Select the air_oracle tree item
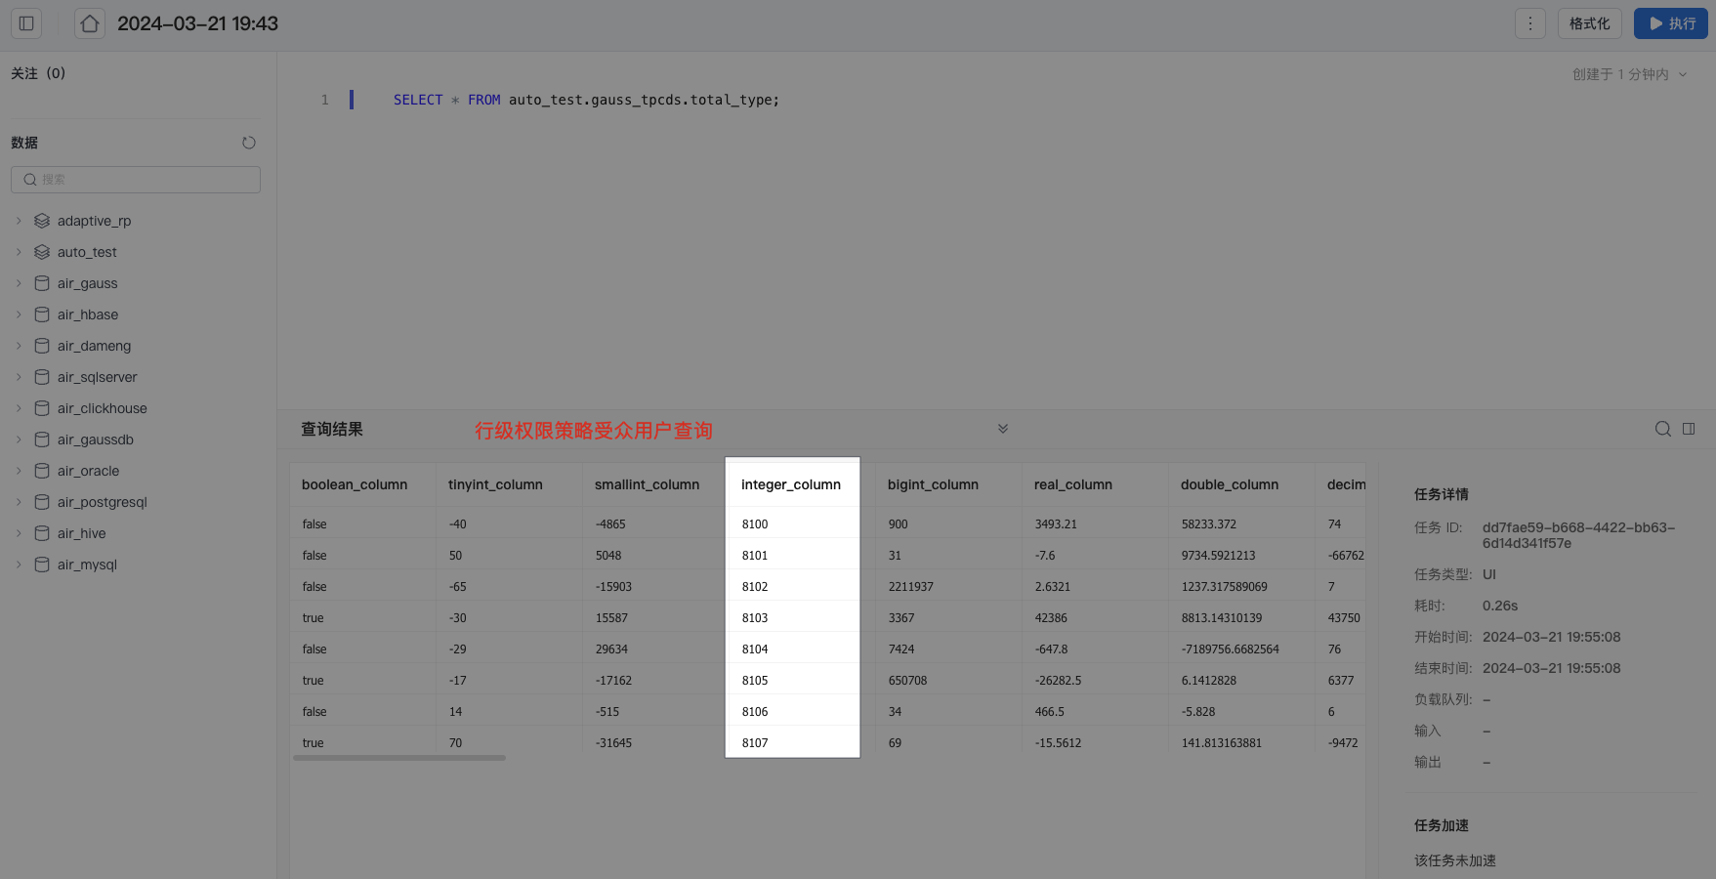 click(88, 471)
